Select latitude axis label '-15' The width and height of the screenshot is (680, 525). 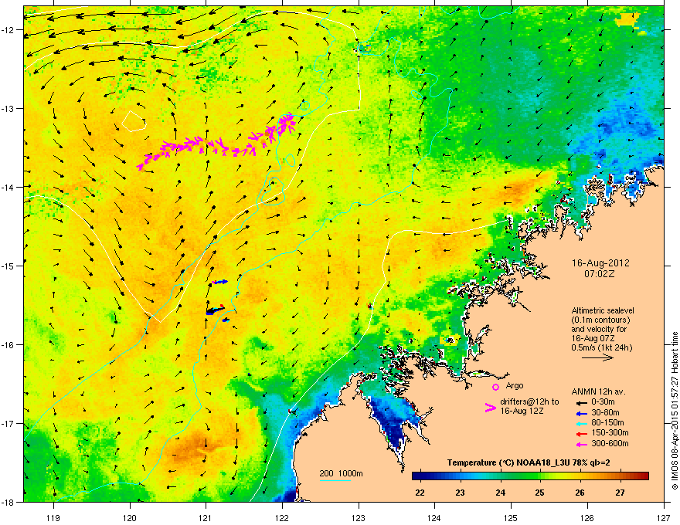coord(8,266)
